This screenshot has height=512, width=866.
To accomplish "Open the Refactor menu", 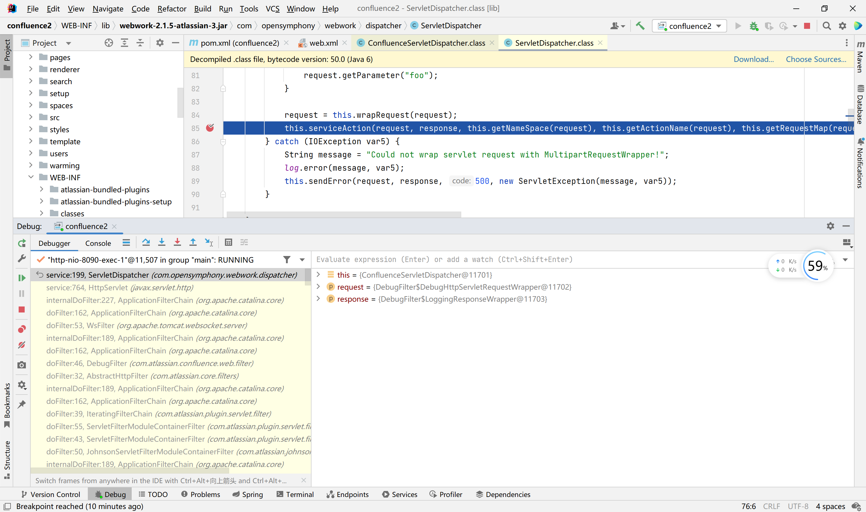I will [171, 9].
